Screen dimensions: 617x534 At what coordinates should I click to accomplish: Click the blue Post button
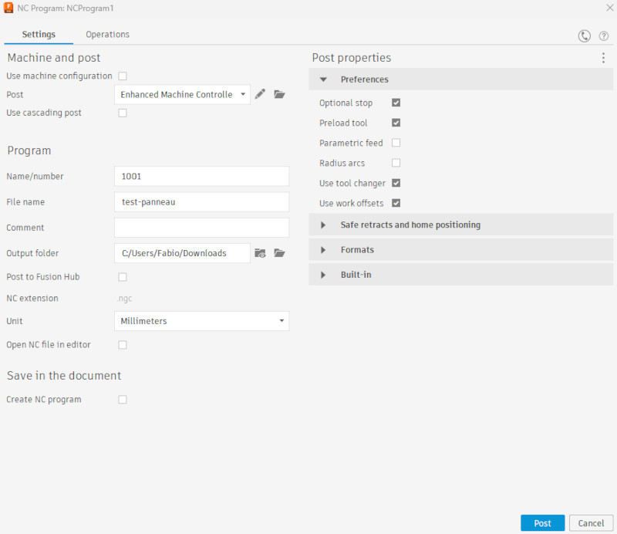[542, 523]
